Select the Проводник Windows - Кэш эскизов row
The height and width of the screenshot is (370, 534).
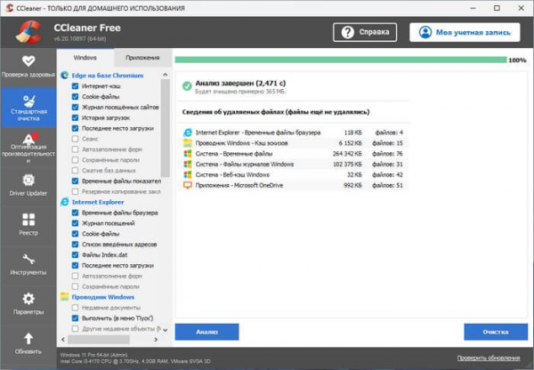click(293, 143)
